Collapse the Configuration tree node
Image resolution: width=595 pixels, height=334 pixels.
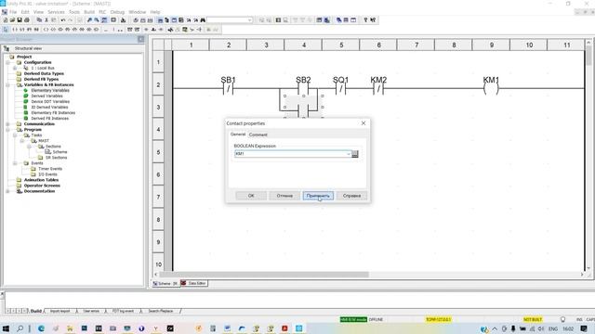tap(8, 62)
